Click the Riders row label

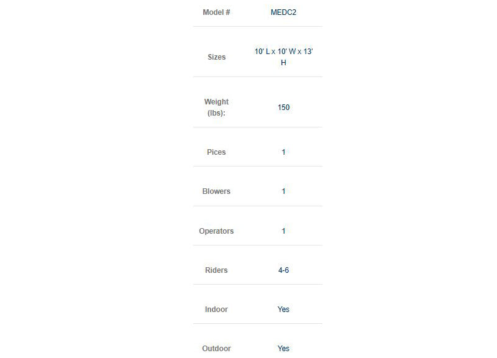click(x=216, y=270)
